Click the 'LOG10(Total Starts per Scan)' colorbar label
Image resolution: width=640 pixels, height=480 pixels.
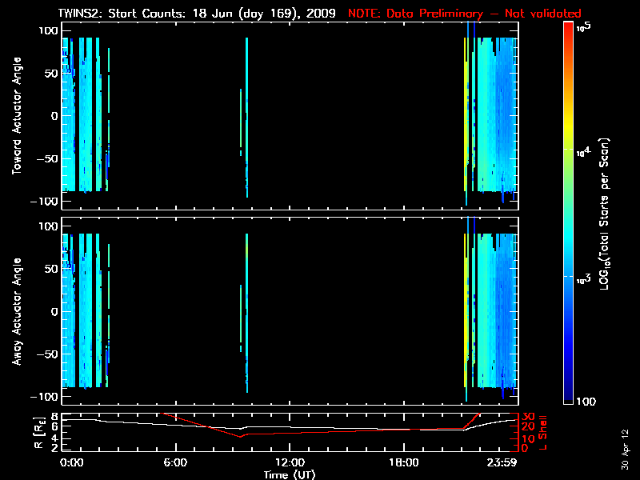pyautogui.click(x=610, y=216)
